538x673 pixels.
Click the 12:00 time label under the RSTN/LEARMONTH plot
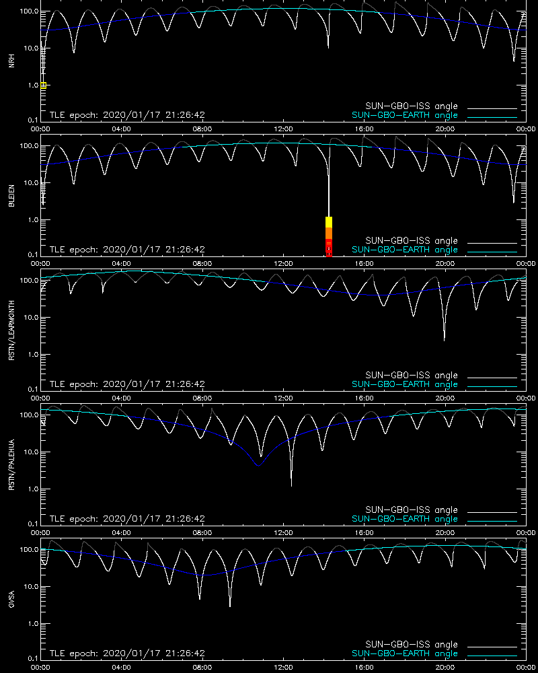[x=283, y=398]
